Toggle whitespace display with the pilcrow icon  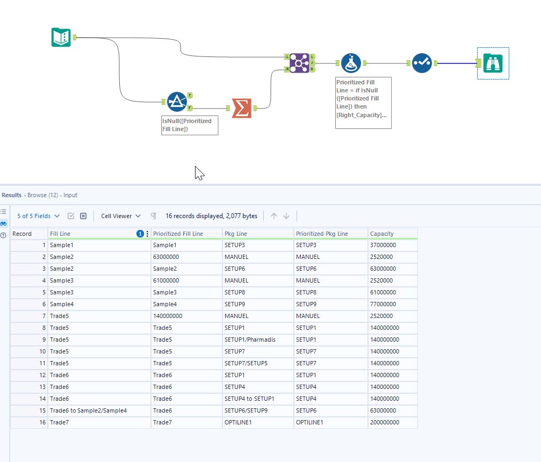click(154, 216)
